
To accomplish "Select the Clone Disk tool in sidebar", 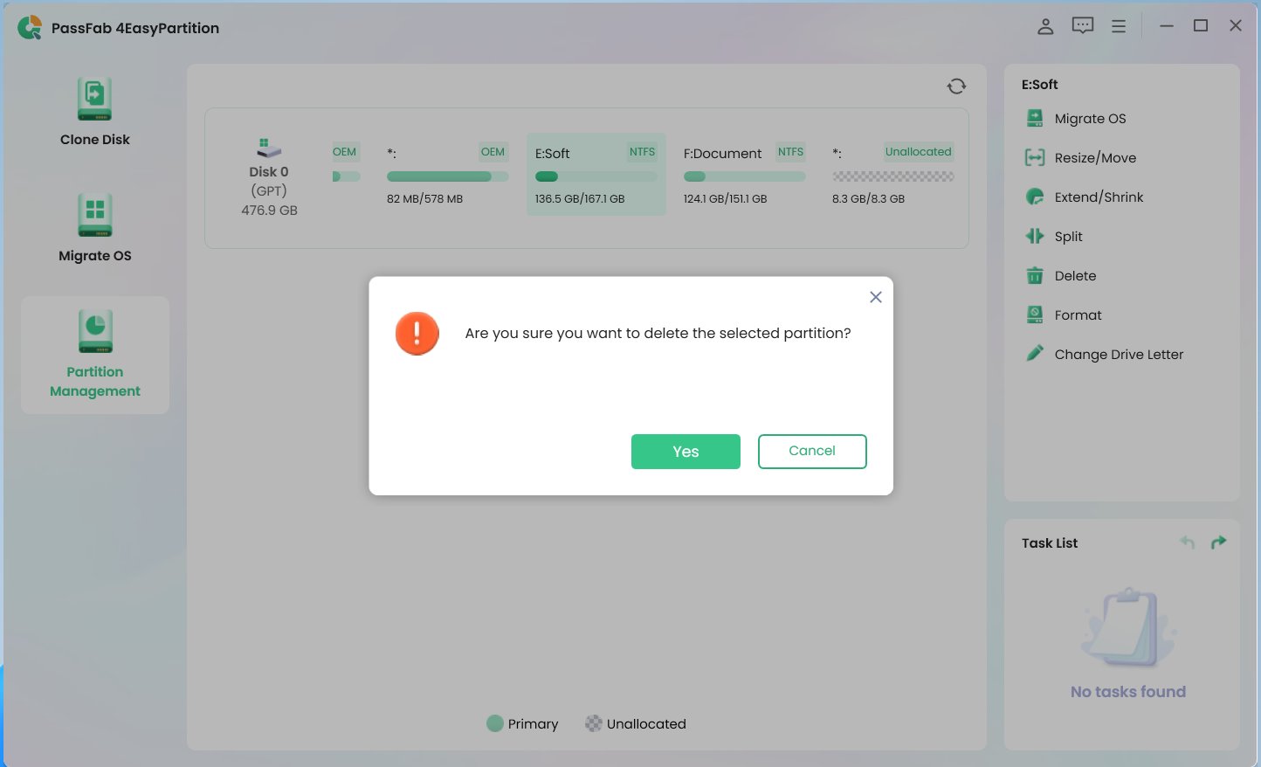I will tap(94, 109).
